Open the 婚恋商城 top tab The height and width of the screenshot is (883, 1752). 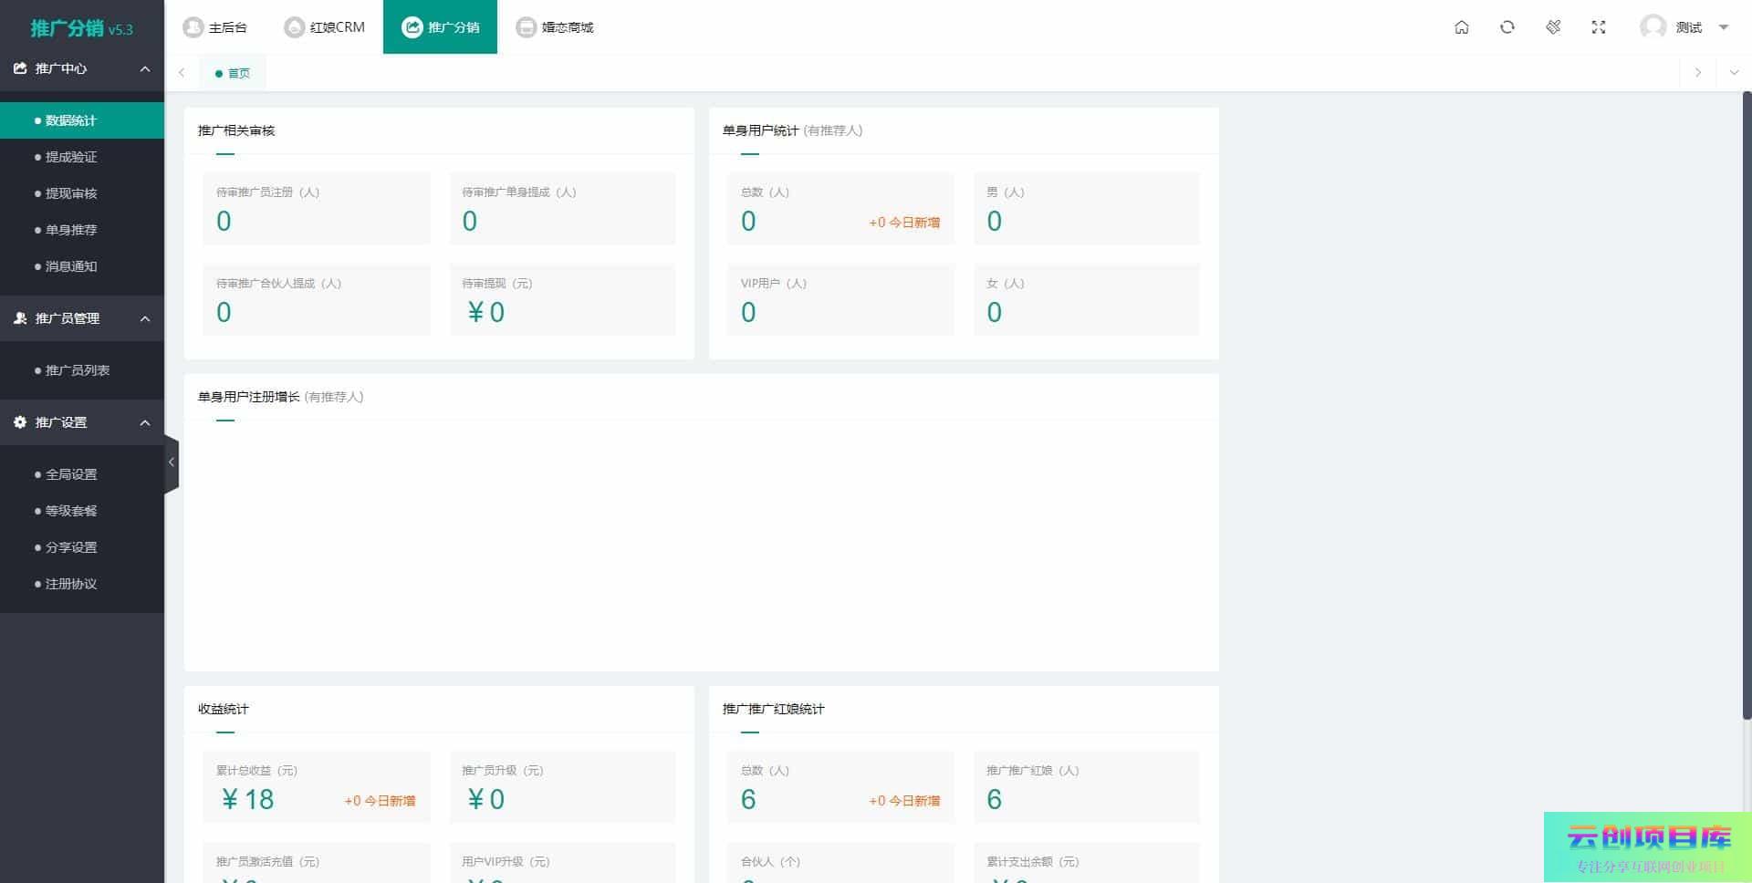coord(555,27)
